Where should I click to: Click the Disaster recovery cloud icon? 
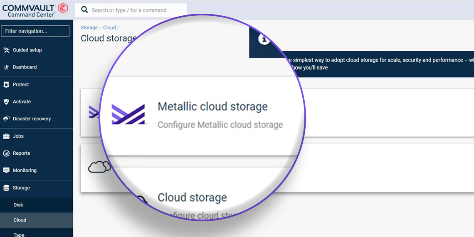[6, 119]
